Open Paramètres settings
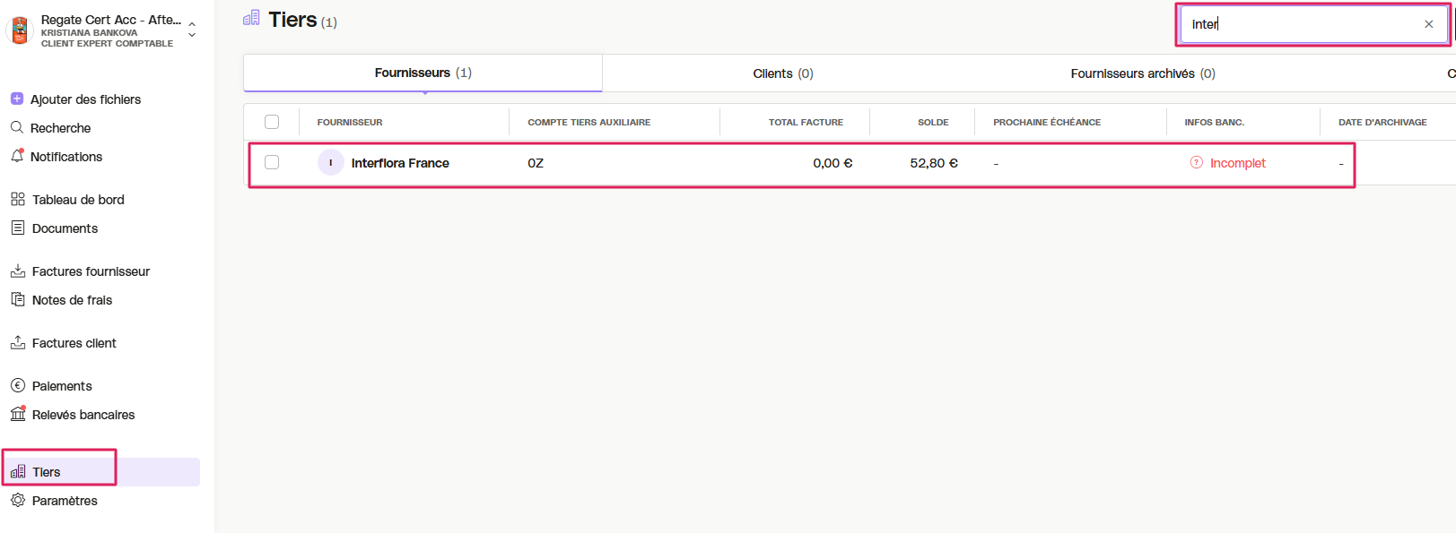Image resolution: width=1456 pixels, height=533 pixels. [x=65, y=501]
